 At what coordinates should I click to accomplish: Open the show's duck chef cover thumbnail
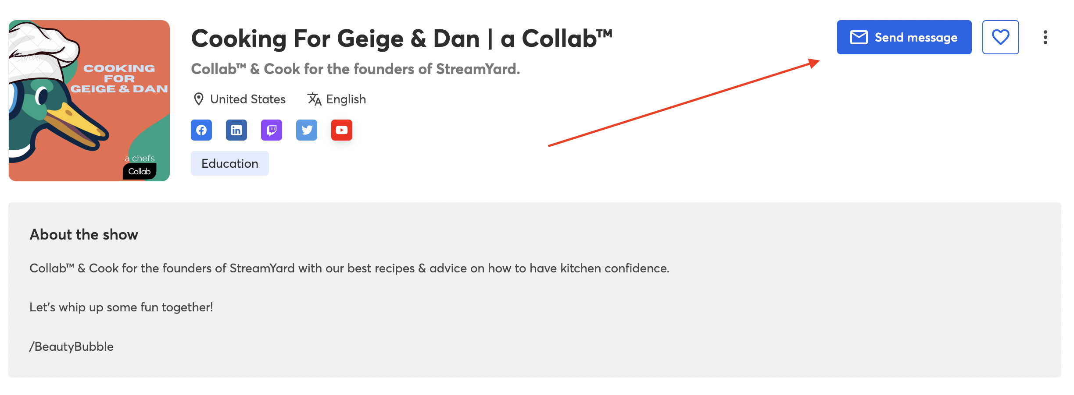89,101
